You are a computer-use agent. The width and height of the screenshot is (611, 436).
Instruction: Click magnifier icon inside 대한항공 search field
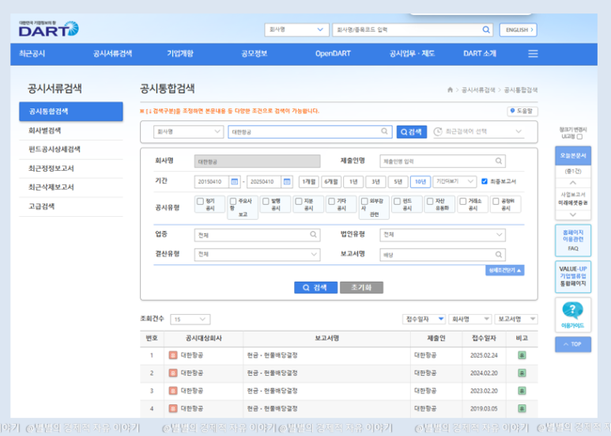(384, 131)
